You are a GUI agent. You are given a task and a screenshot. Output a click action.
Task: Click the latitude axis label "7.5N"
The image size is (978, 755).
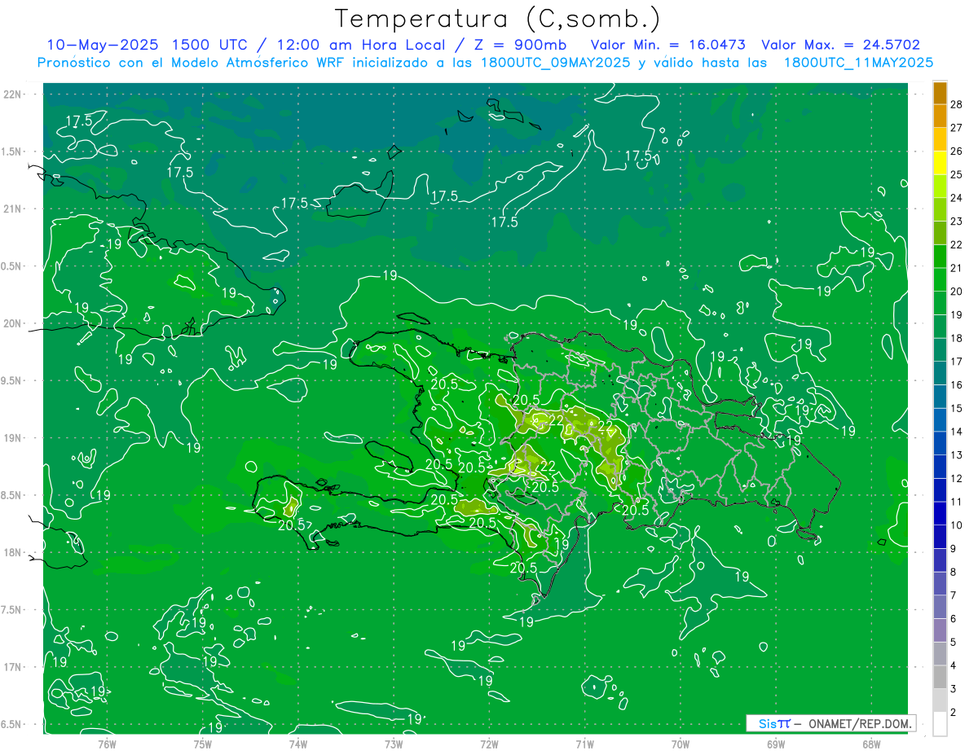click(x=12, y=610)
